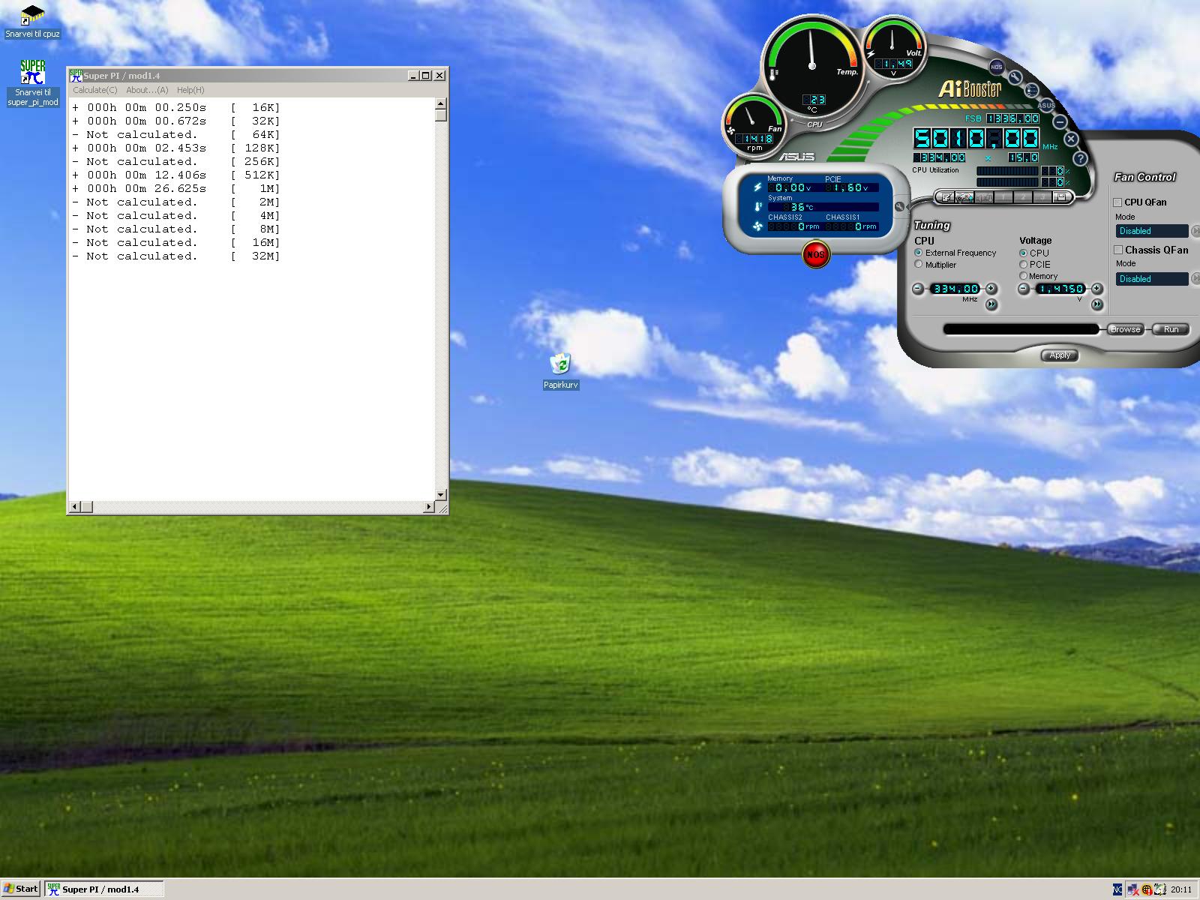Increase CPU frequency with plus button
Image resolution: width=1200 pixels, height=900 pixels.
click(x=991, y=289)
